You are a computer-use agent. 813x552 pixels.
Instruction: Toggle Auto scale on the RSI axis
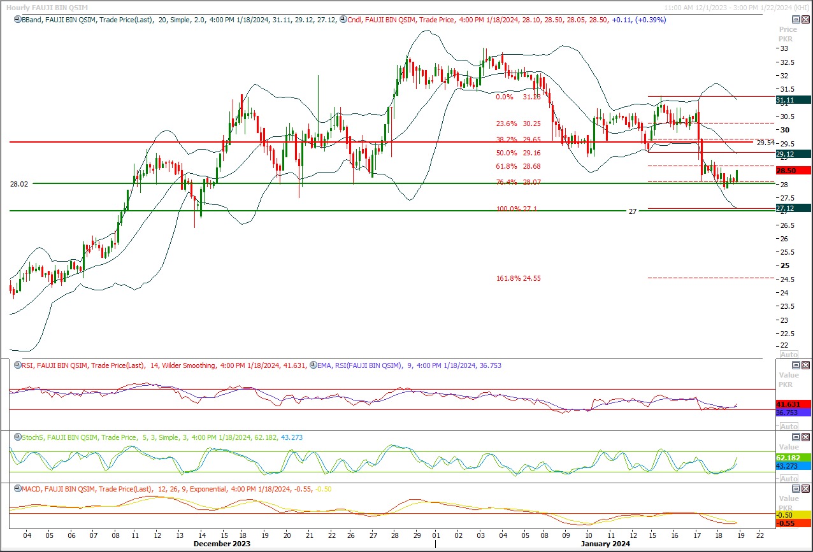coord(789,426)
